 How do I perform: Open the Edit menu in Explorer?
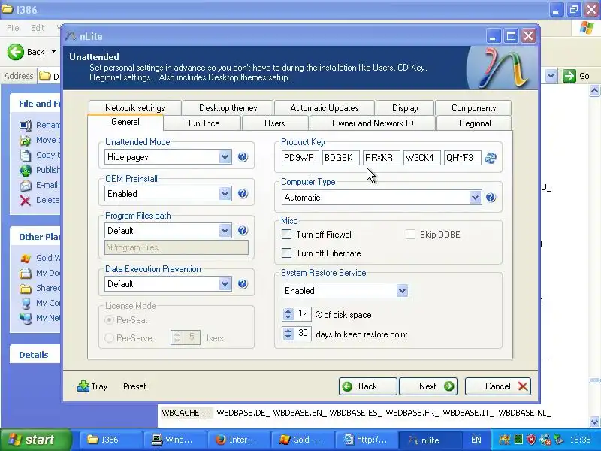point(38,28)
